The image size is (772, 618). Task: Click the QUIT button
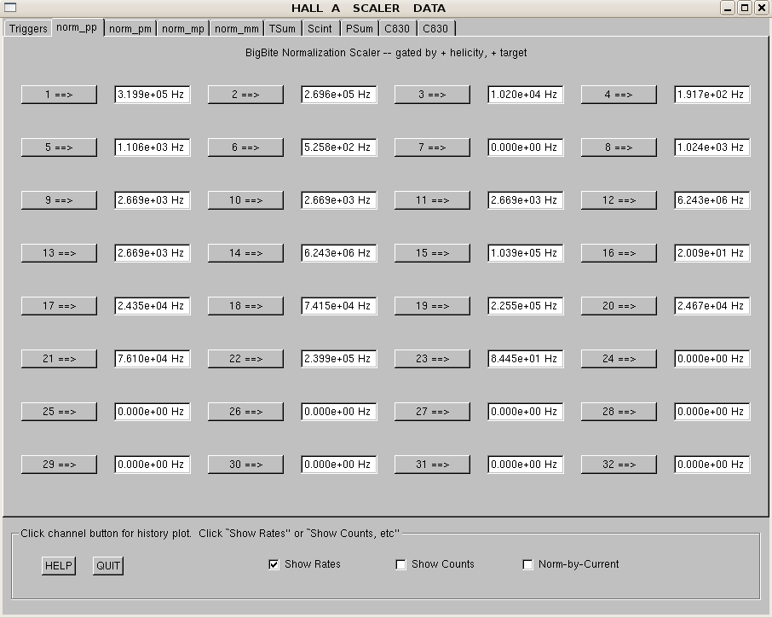pos(108,566)
